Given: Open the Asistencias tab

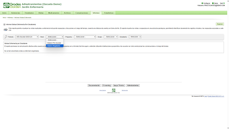Looking at the screenshot, I should click(x=16, y=13).
